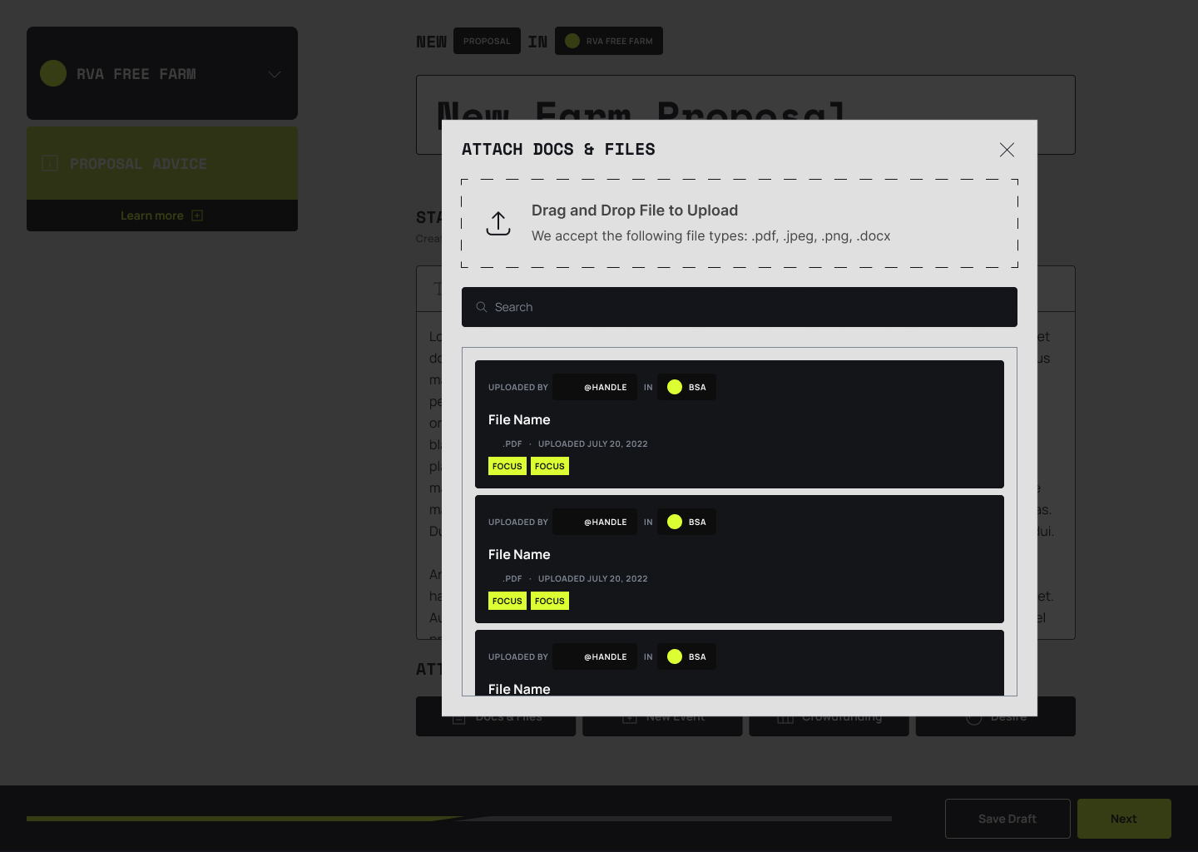1198x852 pixels.
Task: Click the plus icon beside Learn more
Action: click(x=197, y=215)
